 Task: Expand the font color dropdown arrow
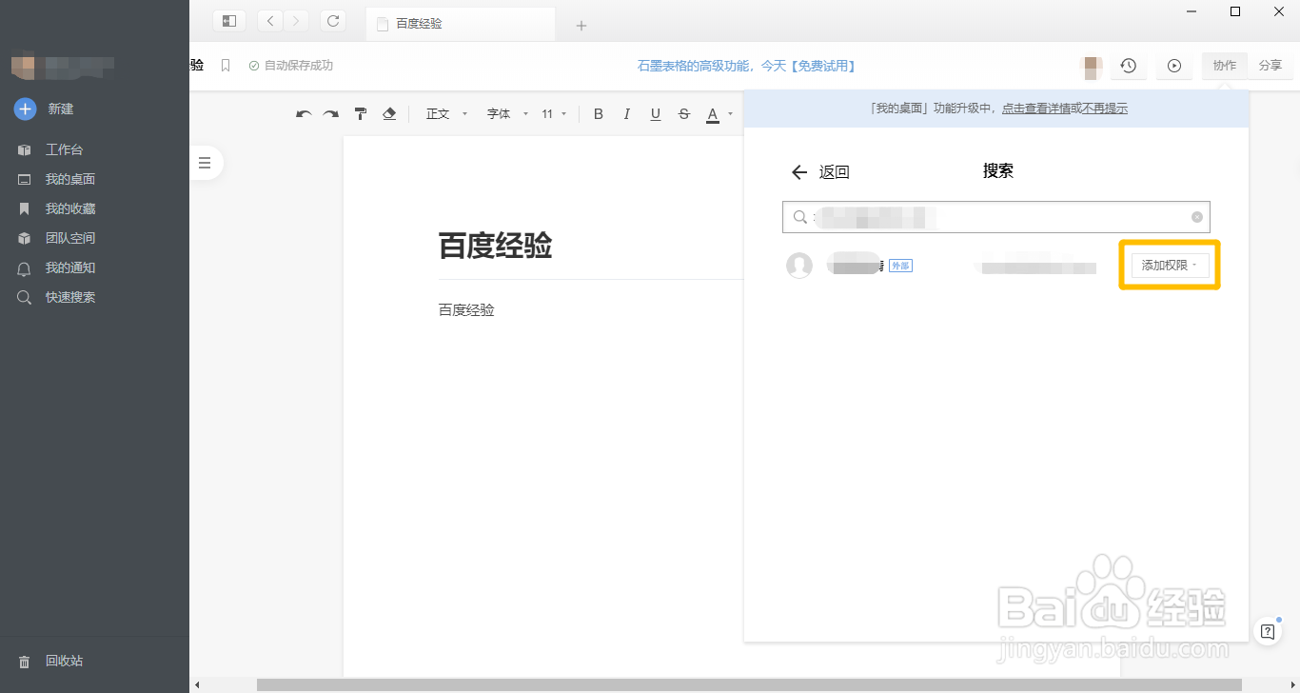coord(731,114)
